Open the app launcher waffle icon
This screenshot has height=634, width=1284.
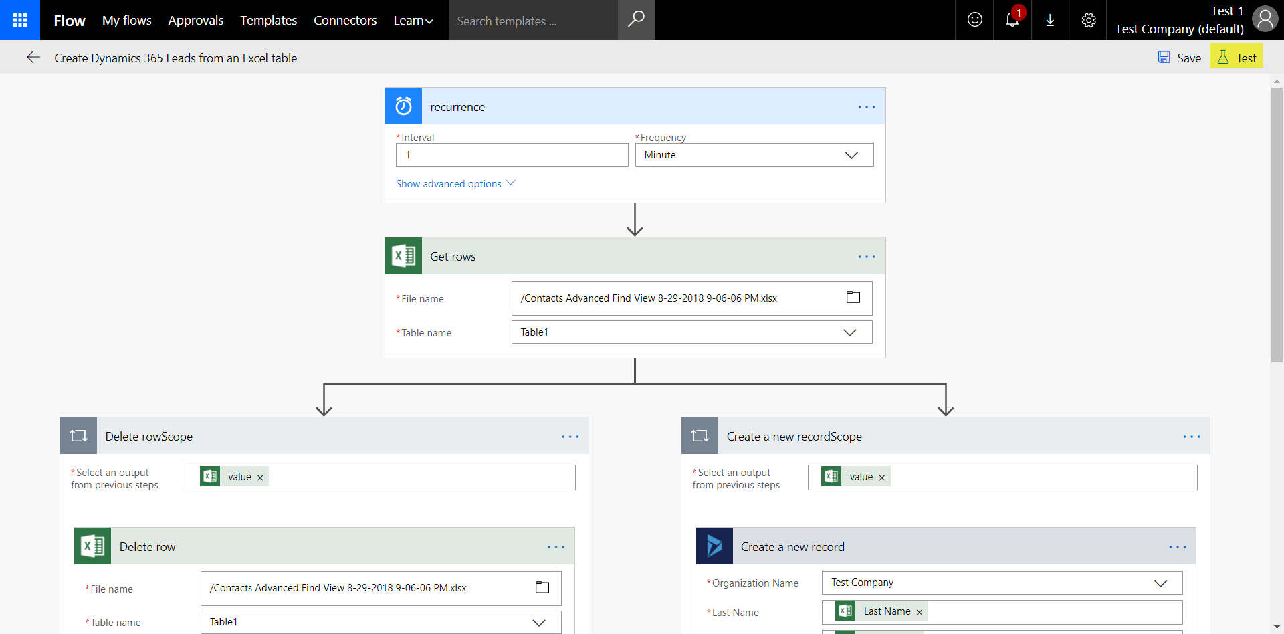tap(20, 20)
